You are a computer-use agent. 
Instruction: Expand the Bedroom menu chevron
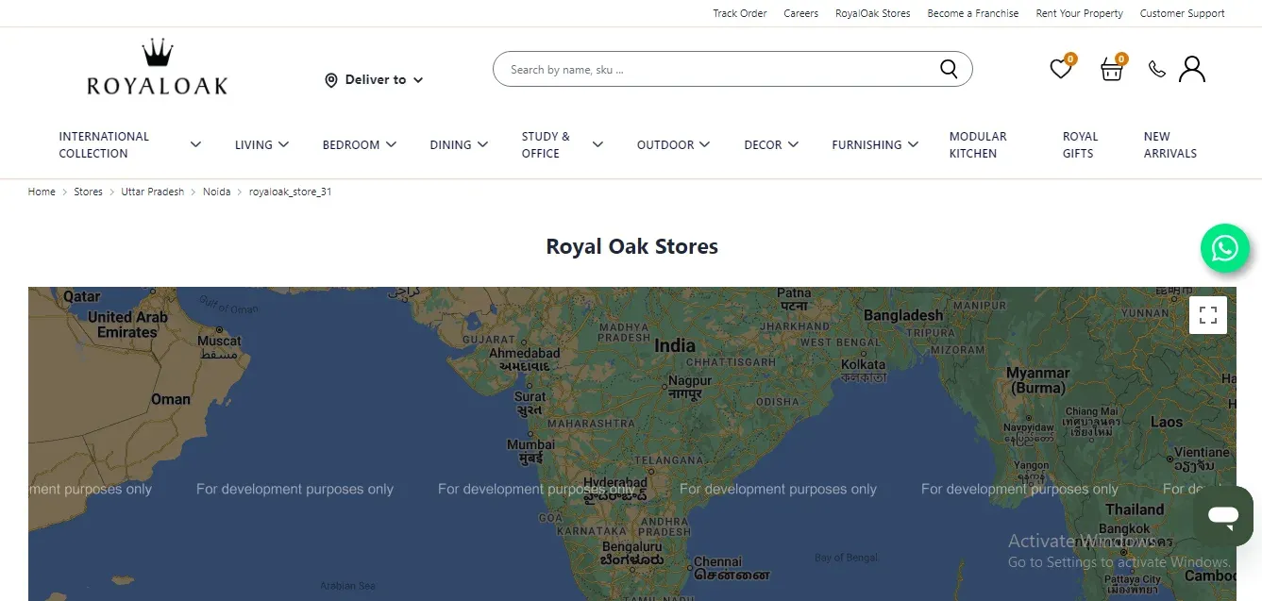[x=391, y=144]
